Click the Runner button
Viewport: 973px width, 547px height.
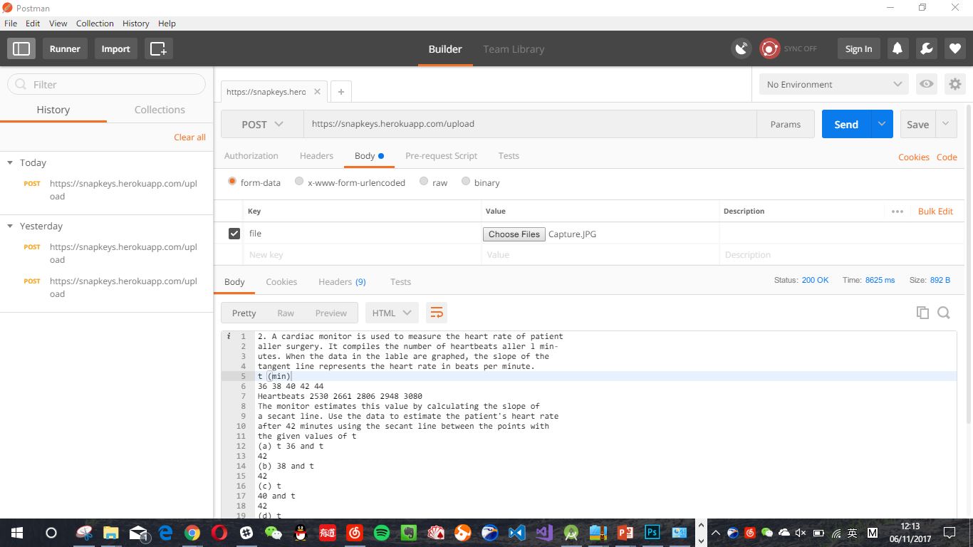tap(65, 48)
